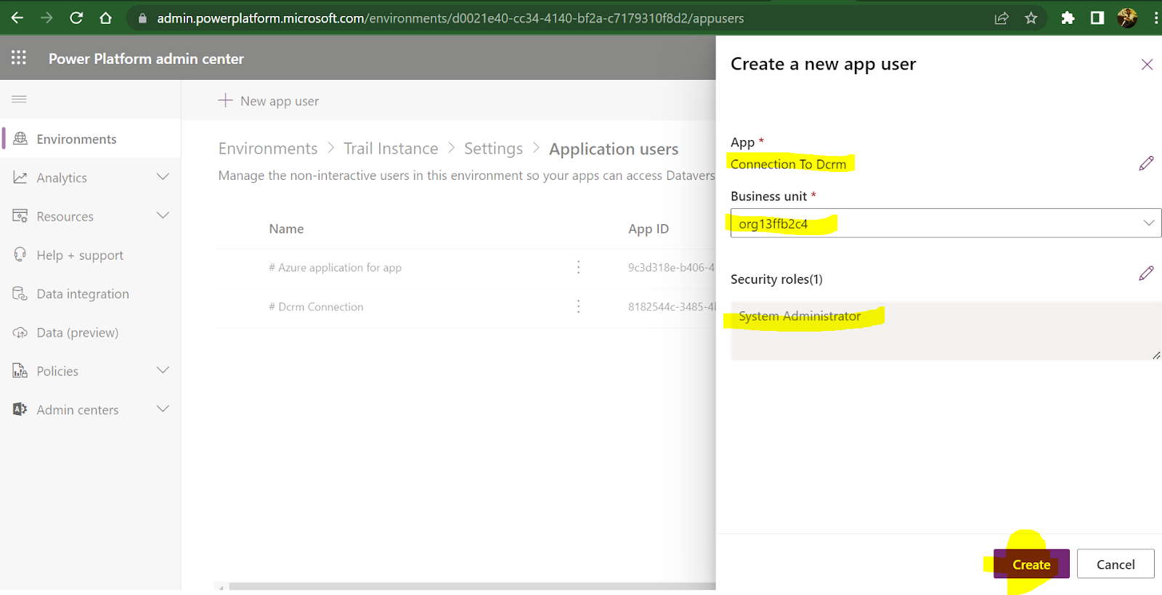This screenshot has width=1162, height=595.
Task: Open the '# Dcrm Connection' entry
Action: [316, 307]
